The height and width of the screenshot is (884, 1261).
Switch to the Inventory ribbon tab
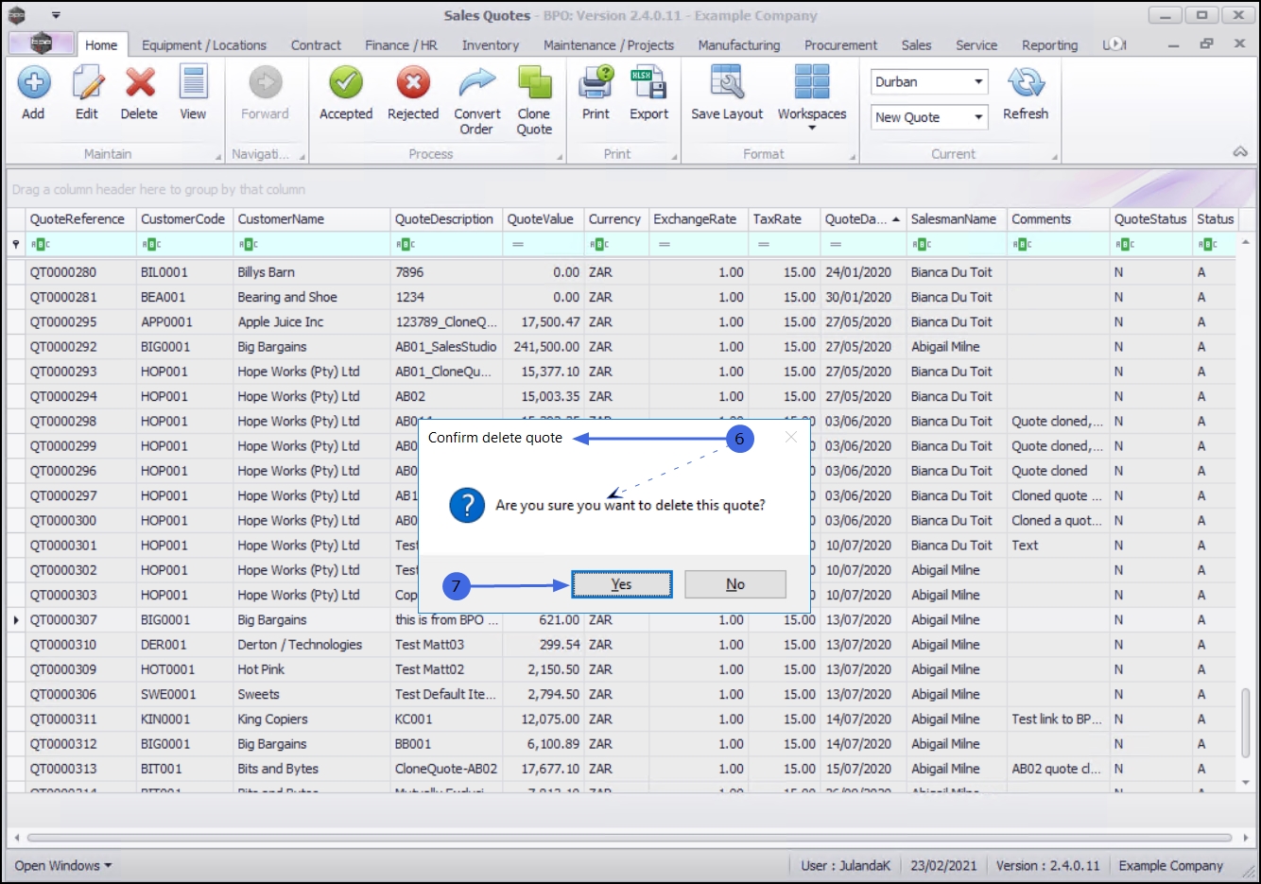[x=490, y=45]
